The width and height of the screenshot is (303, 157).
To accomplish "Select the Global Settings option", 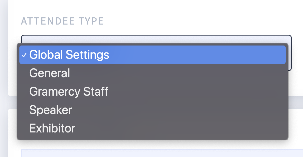I will 152,55.
